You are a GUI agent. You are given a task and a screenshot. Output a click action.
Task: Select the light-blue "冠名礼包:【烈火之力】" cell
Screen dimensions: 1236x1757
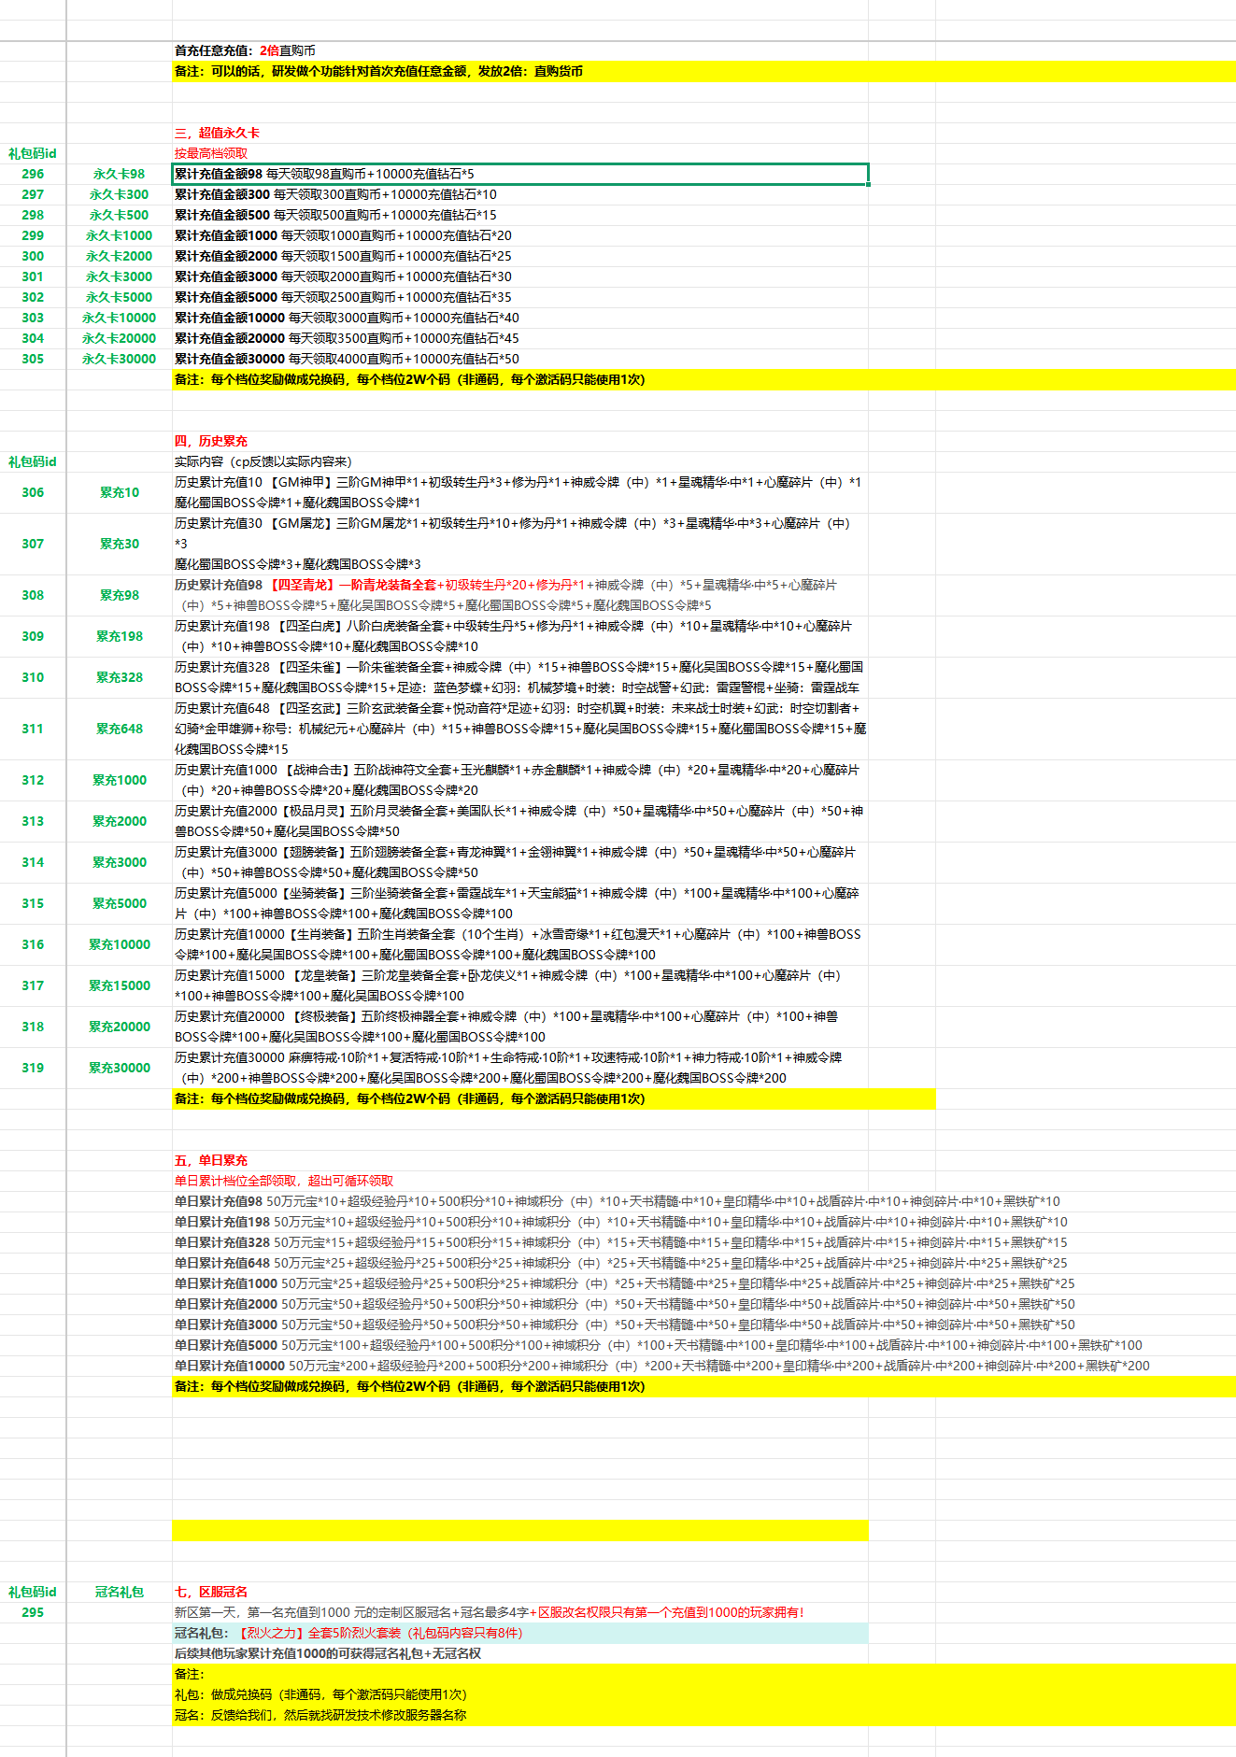(x=519, y=1633)
